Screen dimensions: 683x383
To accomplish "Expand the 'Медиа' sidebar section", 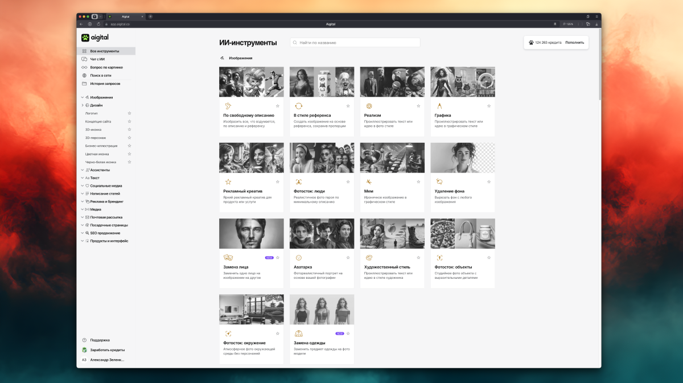I will click(82, 209).
